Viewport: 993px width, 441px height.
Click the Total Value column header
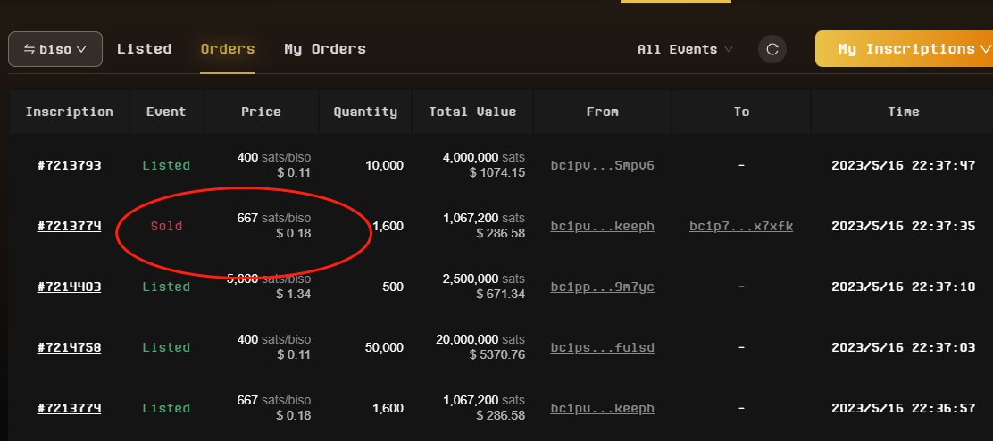click(x=472, y=112)
